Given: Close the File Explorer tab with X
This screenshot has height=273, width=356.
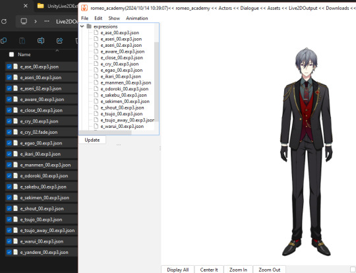Looking at the screenshot, I should (26, 6).
